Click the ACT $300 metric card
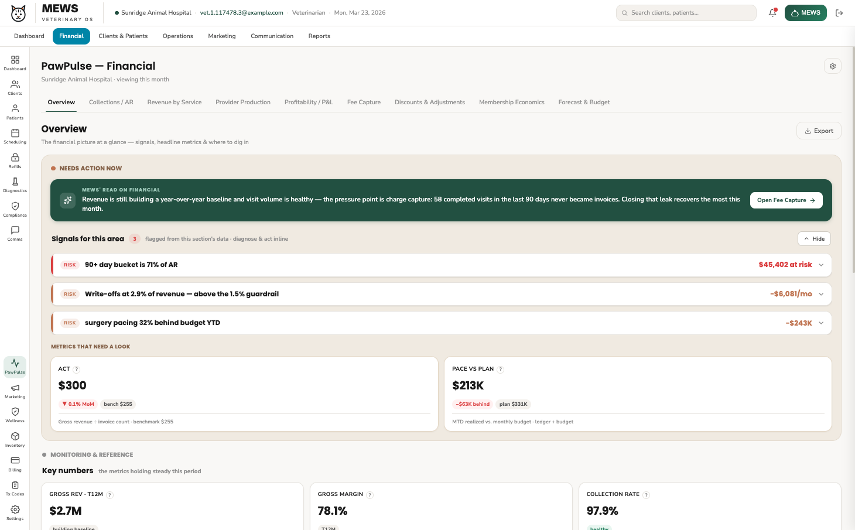This screenshot has width=855, height=530. 244,394
